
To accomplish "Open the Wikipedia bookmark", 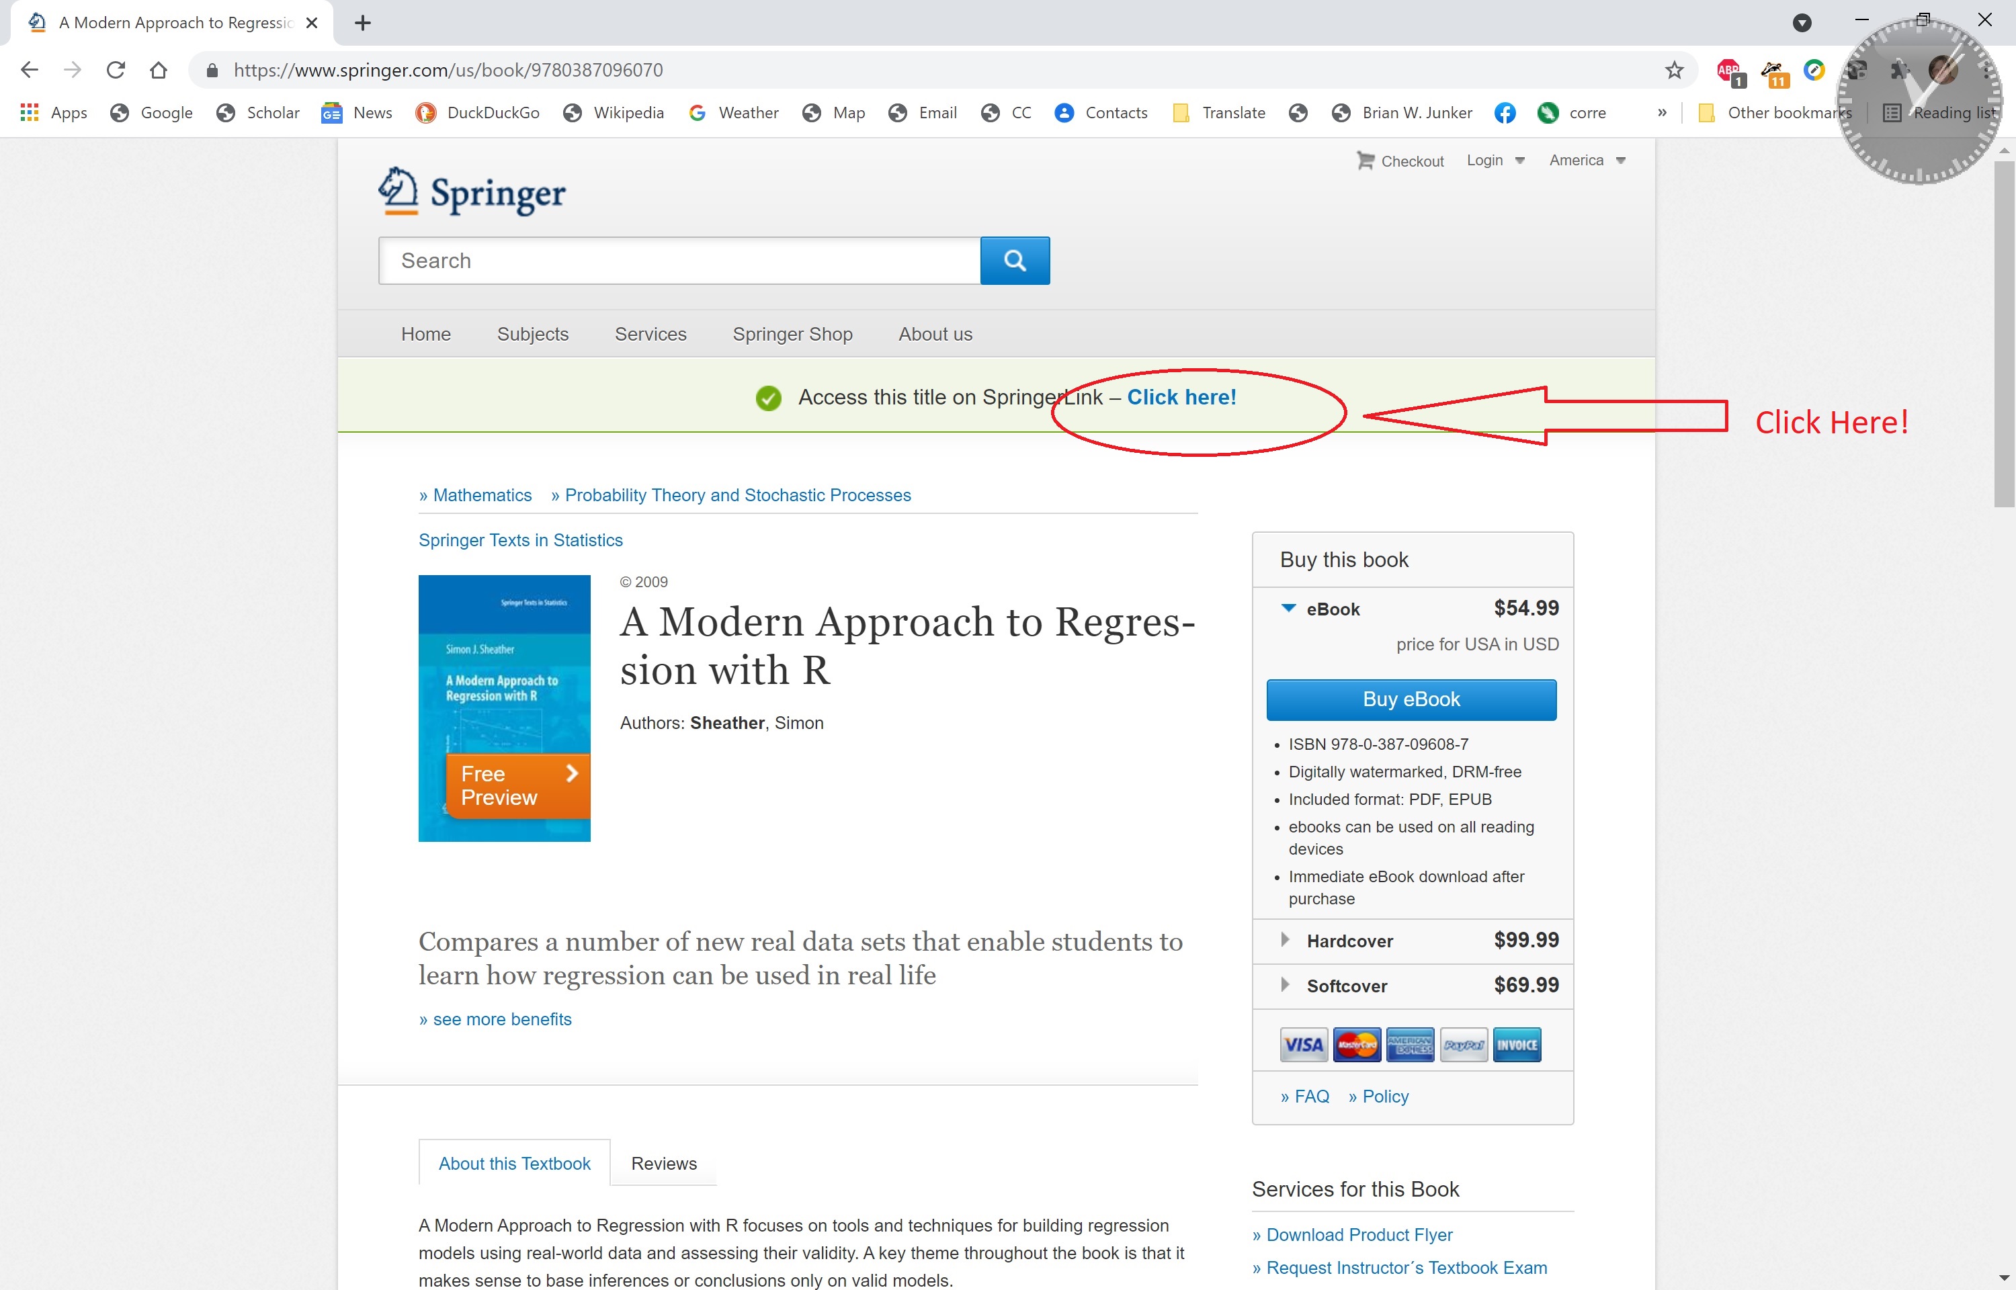I will coord(614,112).
